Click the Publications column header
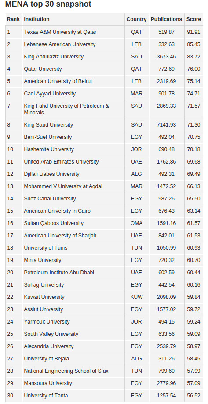Image resolution: width=208 pixels, height=404 pixels. tap(166, 19)
